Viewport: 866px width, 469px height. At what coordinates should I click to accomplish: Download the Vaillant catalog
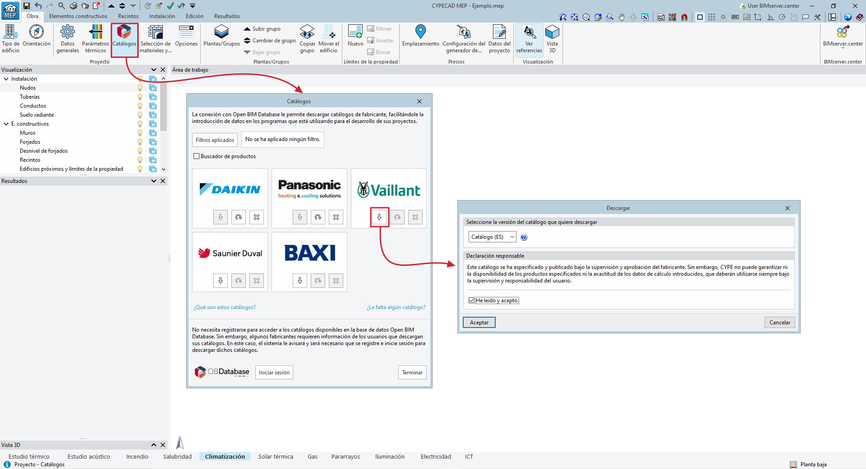point(379,217)
